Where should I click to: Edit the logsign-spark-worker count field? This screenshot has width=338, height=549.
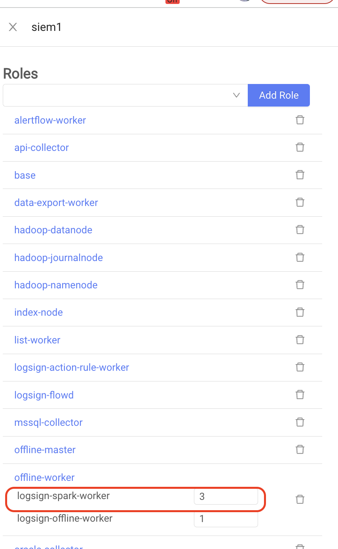[226, 497]
